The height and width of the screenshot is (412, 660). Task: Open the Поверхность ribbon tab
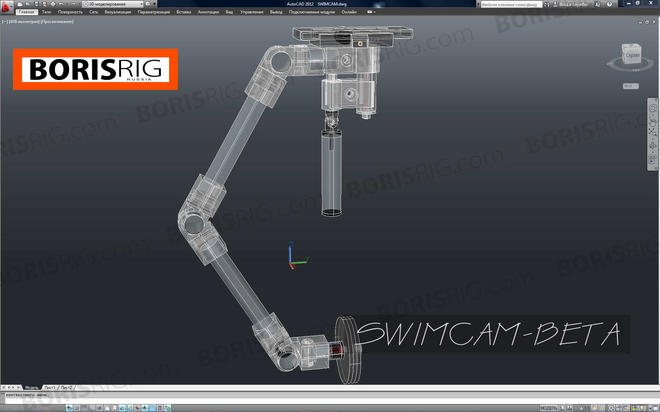70,12
